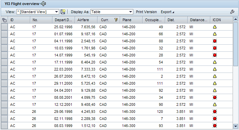Select the row with departure 04.04.2001
This screenshot has height=130, width=239.
(4, 90)
